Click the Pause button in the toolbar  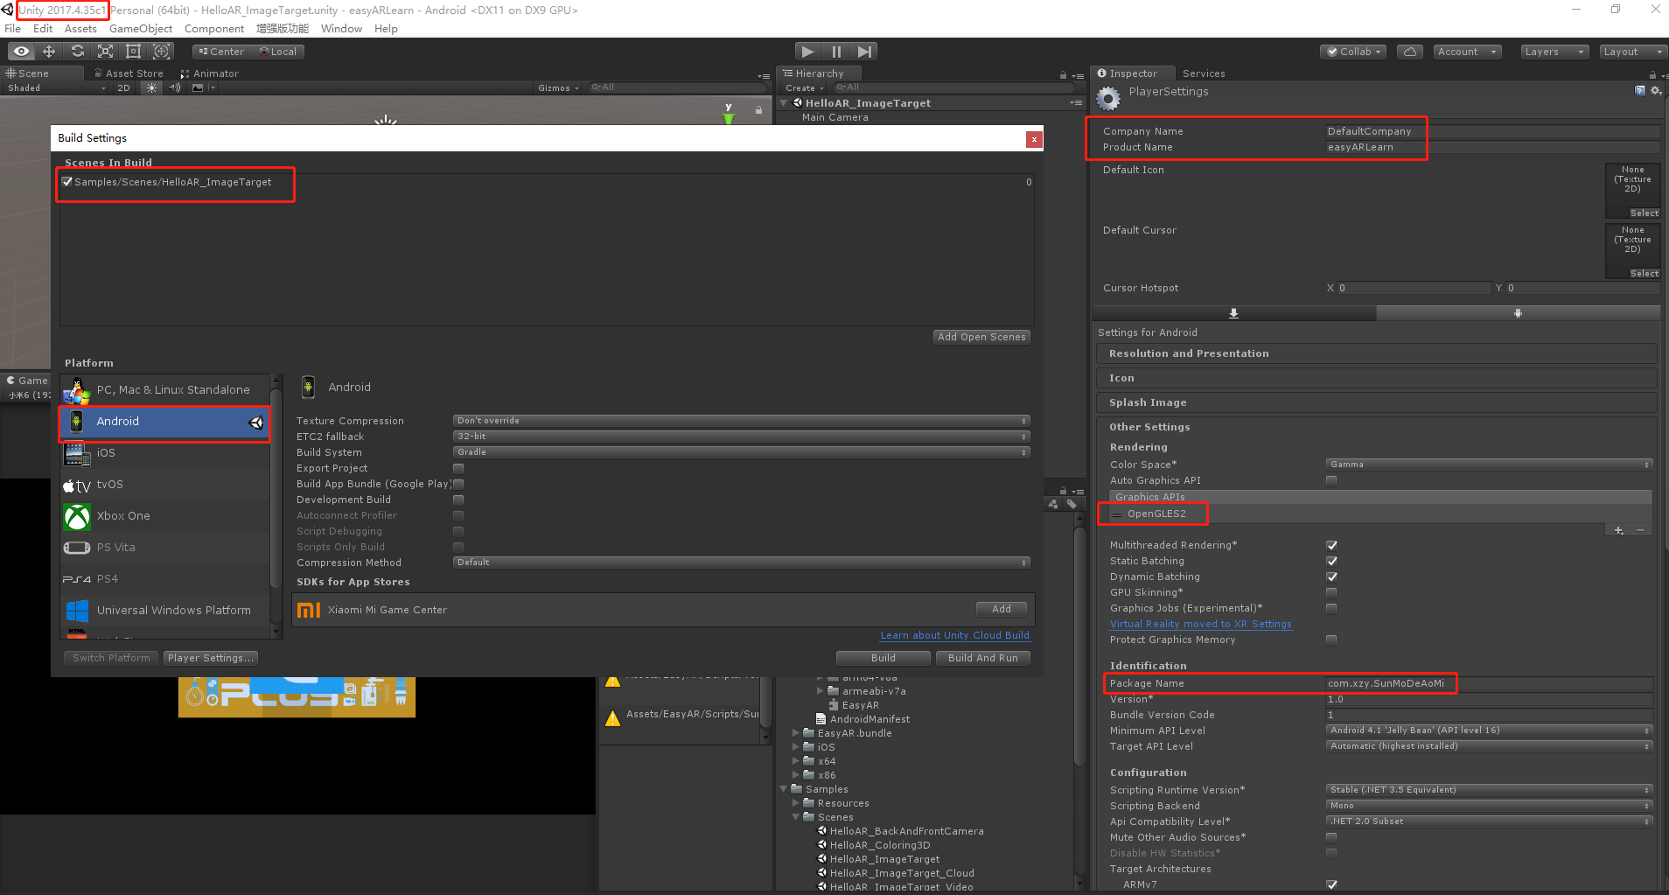pos(836,51)
